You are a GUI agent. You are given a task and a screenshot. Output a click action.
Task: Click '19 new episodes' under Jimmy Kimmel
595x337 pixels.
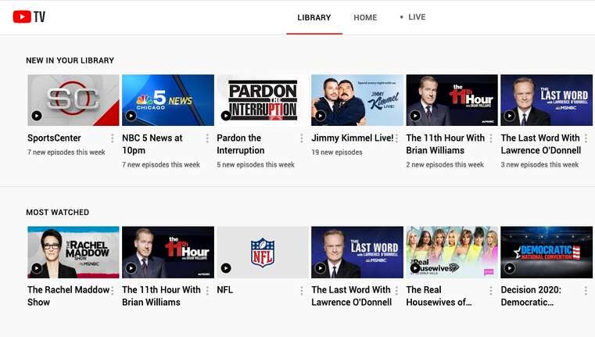337,152
